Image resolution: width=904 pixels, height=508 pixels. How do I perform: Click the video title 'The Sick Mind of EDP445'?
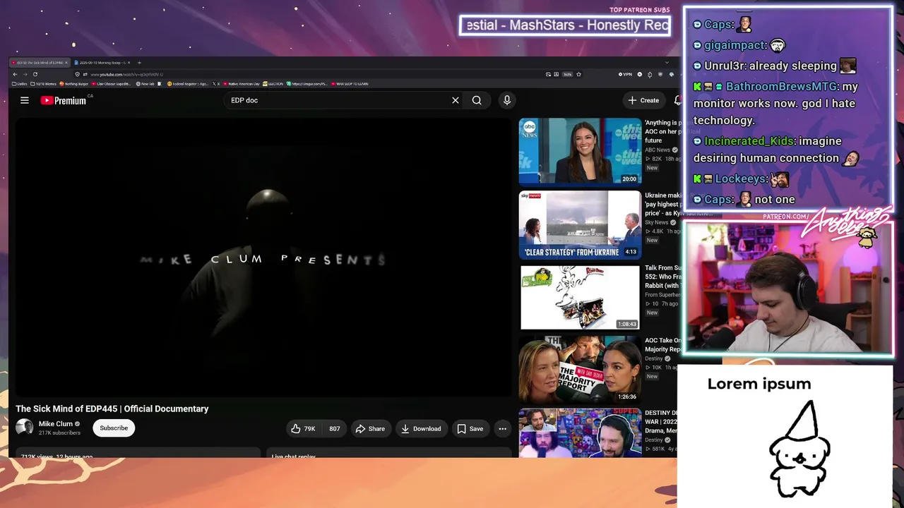coord(112,409)
